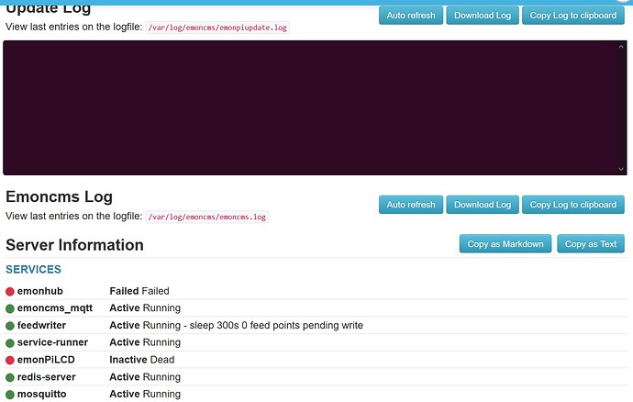Screen dimensions: 633x402
Task: Click the feedwriter green status dot
Action: [10, 326]
